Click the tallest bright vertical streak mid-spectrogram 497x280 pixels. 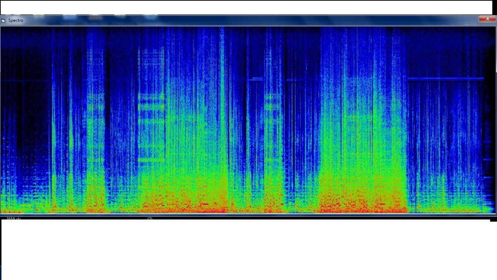[x=222, y=104]
